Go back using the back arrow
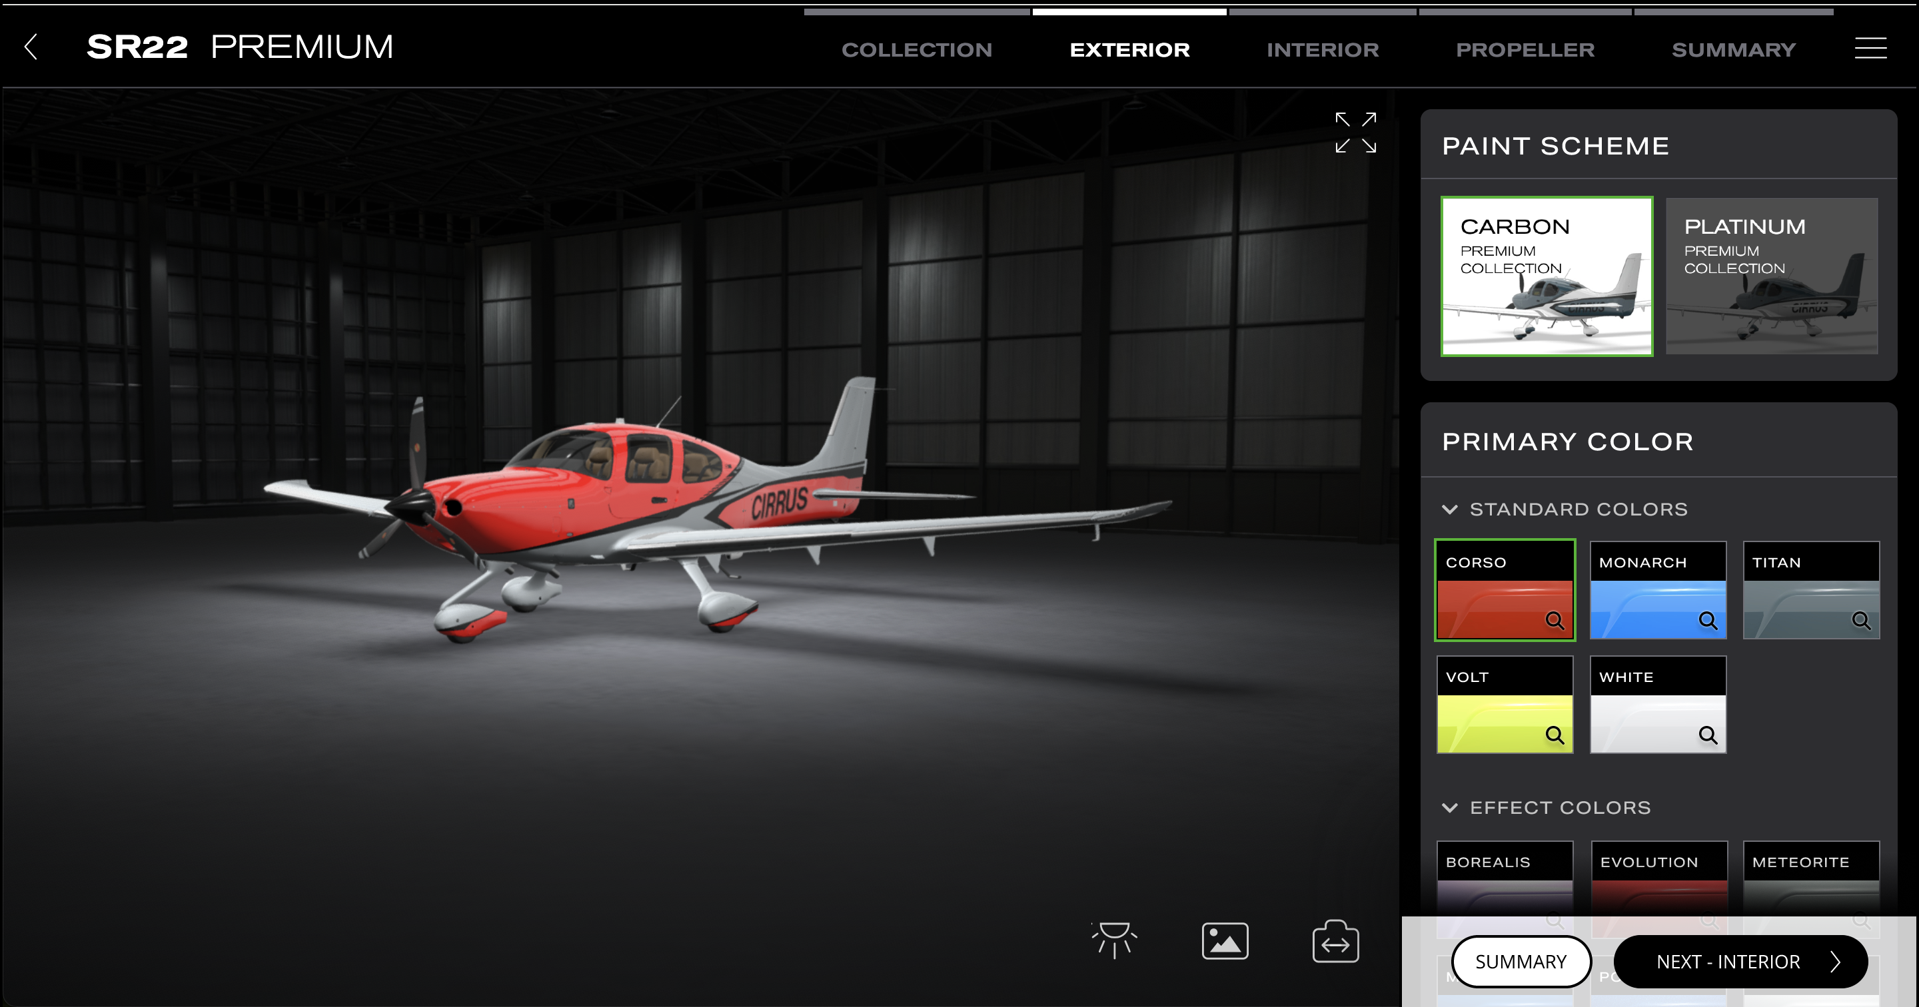 point(31,47)
